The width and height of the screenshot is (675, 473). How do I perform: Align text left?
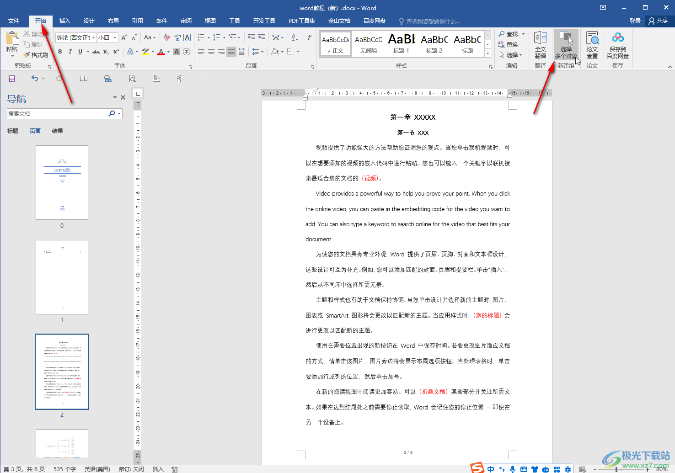201,52
